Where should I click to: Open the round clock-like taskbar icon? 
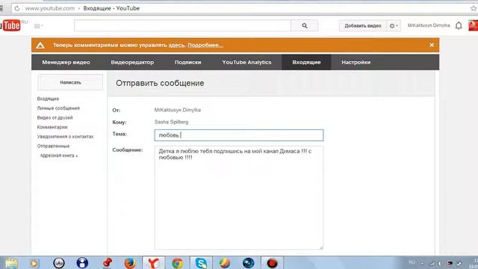point(59,263)
